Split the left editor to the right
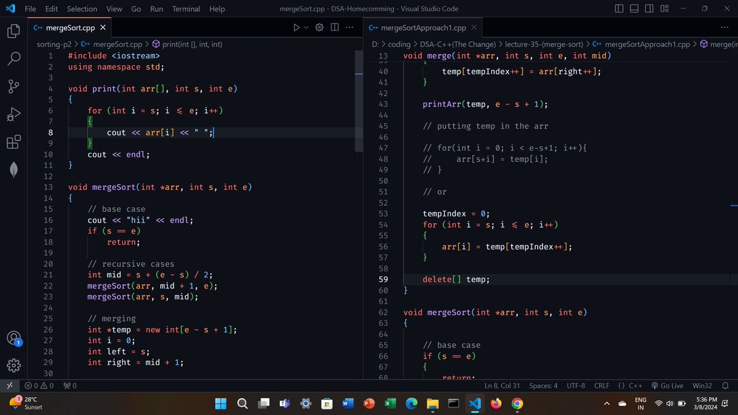 point(335,28)
